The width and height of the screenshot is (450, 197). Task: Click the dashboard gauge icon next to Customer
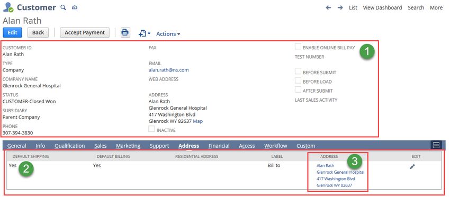click(75, 7)
